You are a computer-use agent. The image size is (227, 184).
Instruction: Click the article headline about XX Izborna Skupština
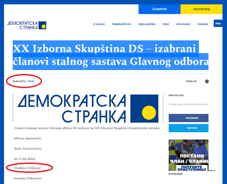click(x=111, y=55)
